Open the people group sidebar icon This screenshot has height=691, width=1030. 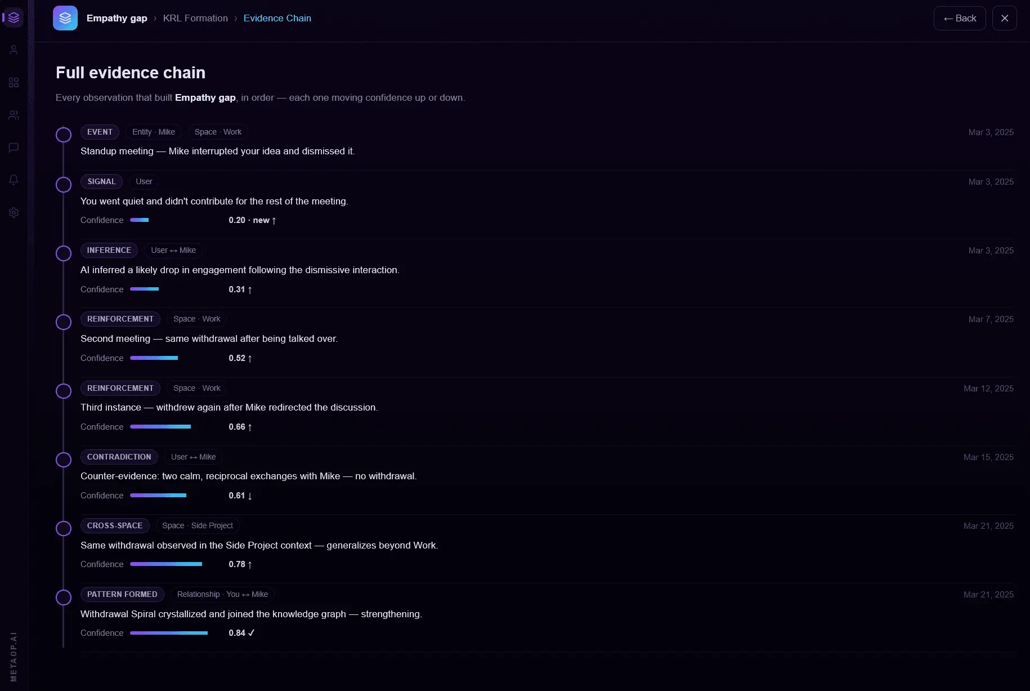(14, 115)
